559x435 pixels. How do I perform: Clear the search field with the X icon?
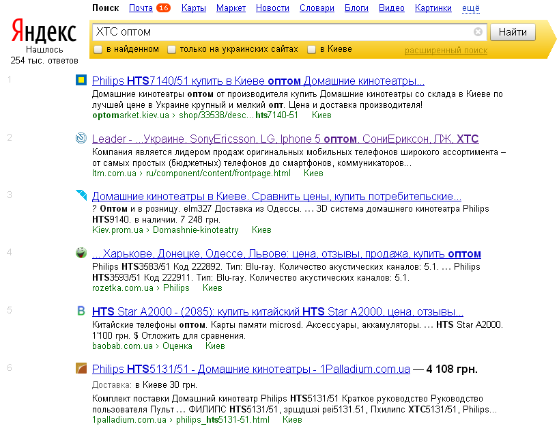click(x=478, y=32)
